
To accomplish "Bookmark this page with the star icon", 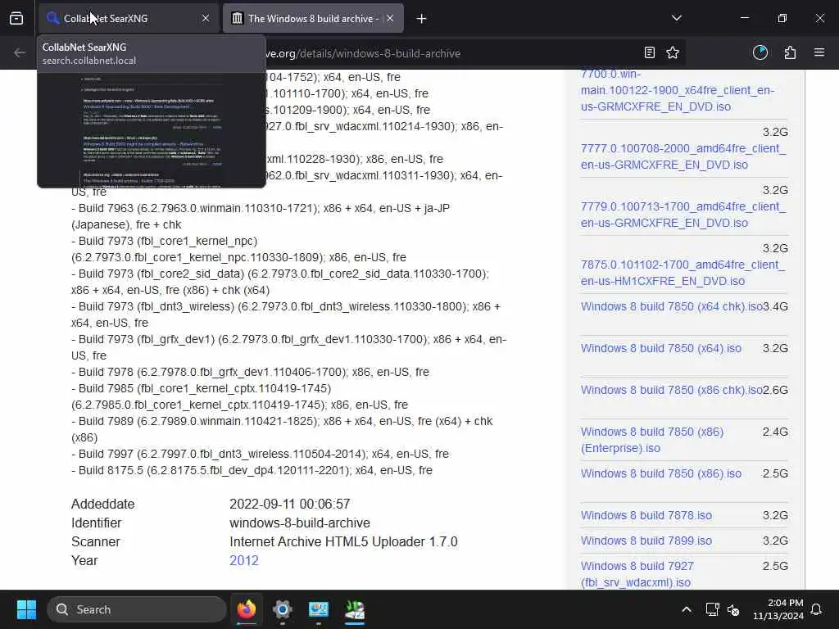I will pos(673,52).
